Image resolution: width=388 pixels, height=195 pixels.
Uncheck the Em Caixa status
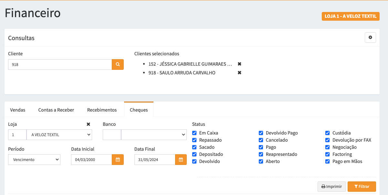pos(194,133)
